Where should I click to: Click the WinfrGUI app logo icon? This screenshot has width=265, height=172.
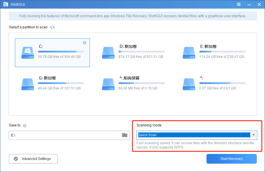pyautogui.click(x=6, y=4)
